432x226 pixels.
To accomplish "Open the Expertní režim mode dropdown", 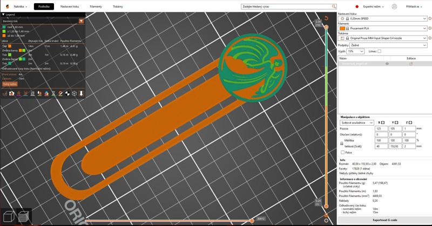I will click(x=373, y=6).
